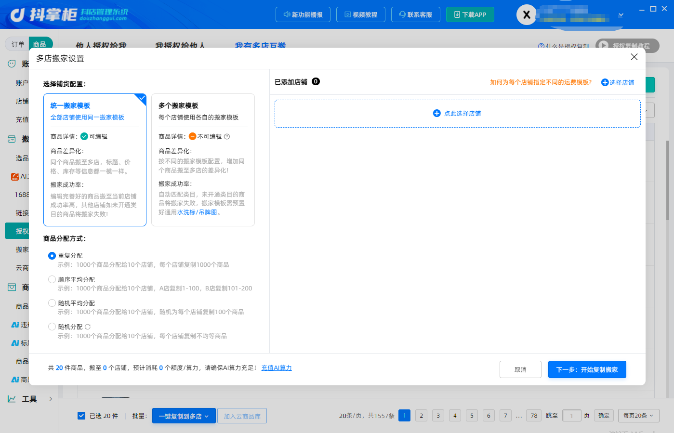Screen dimensions: 674x433
Task: Open the 每页20条 page size dropdown
Action: (x=639, y=416)
